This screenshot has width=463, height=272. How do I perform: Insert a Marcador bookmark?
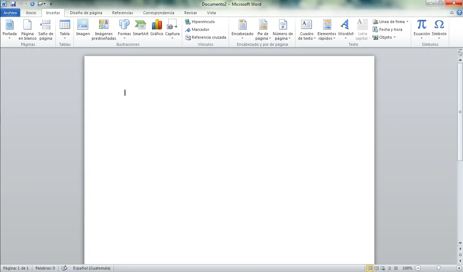tap(197, 29)
